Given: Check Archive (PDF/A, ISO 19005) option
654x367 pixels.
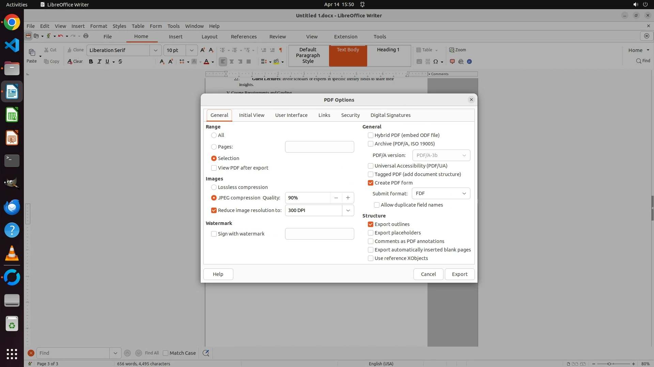Looking at the screenshot, I should pyautogui.click(x=371, y=144).
